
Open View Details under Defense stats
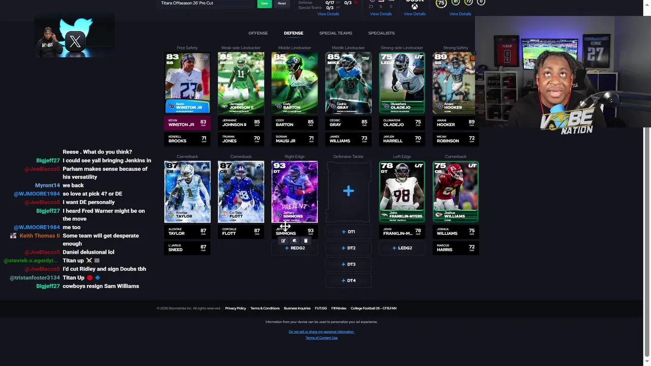[x=328, y=14]
